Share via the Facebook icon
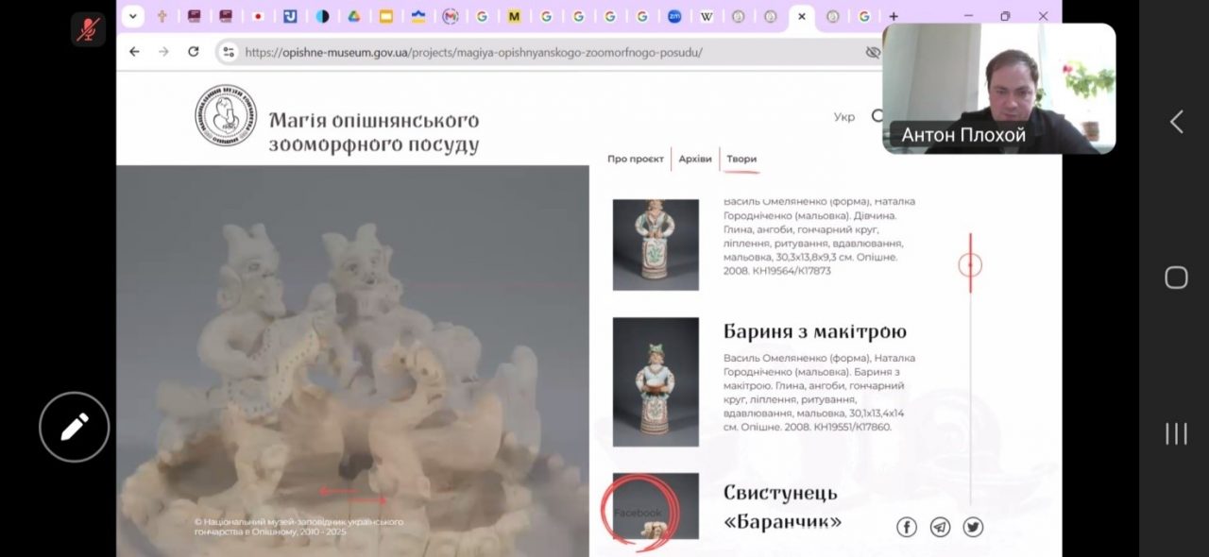Image resolution: width=1209 pixels, height=557 pixels. point(907,527)
